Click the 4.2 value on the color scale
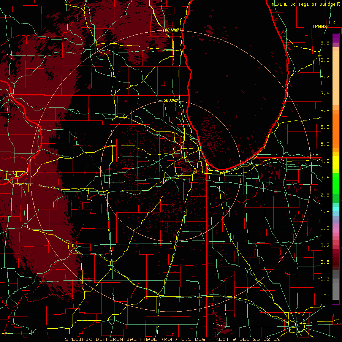342x342 pixels. (325, 161)
